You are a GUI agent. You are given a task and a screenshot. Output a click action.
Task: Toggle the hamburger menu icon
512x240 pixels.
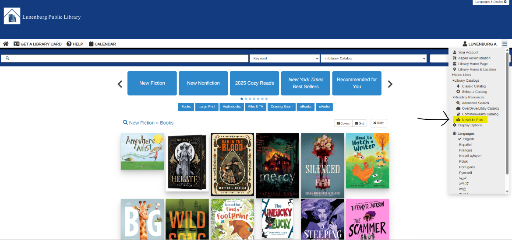click(505, 44)
